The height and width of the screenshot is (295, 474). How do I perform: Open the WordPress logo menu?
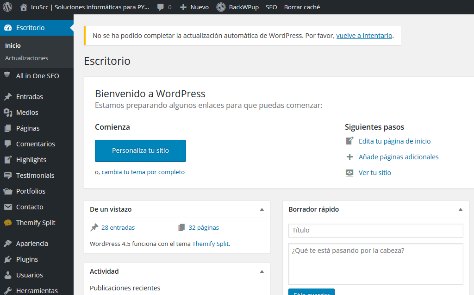pyautogui.click(x=7, y=7)
